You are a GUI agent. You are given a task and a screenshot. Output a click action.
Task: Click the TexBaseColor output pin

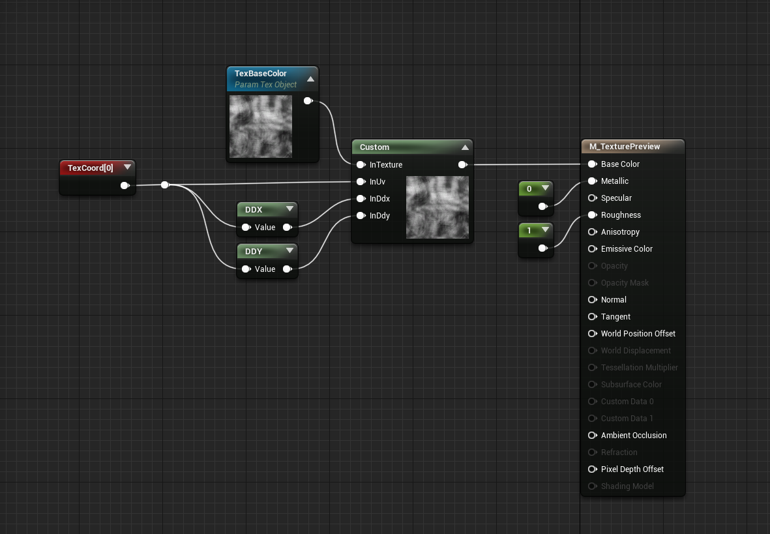click(x=308, y=100)
